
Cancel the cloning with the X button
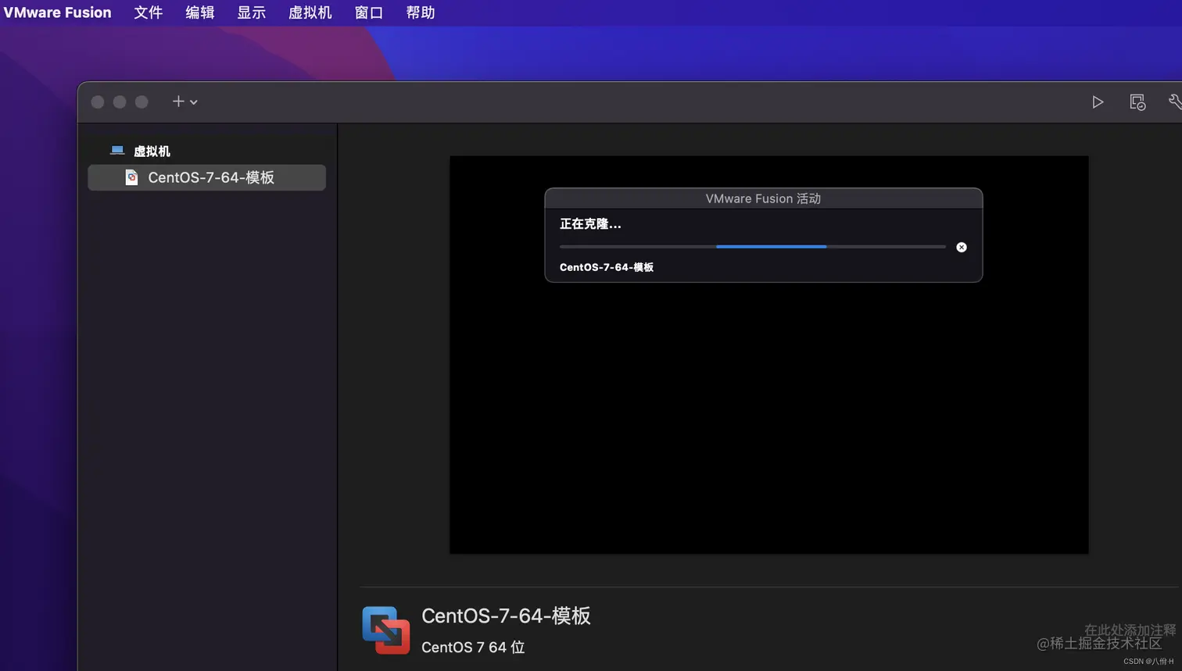[x=962, y=247]
